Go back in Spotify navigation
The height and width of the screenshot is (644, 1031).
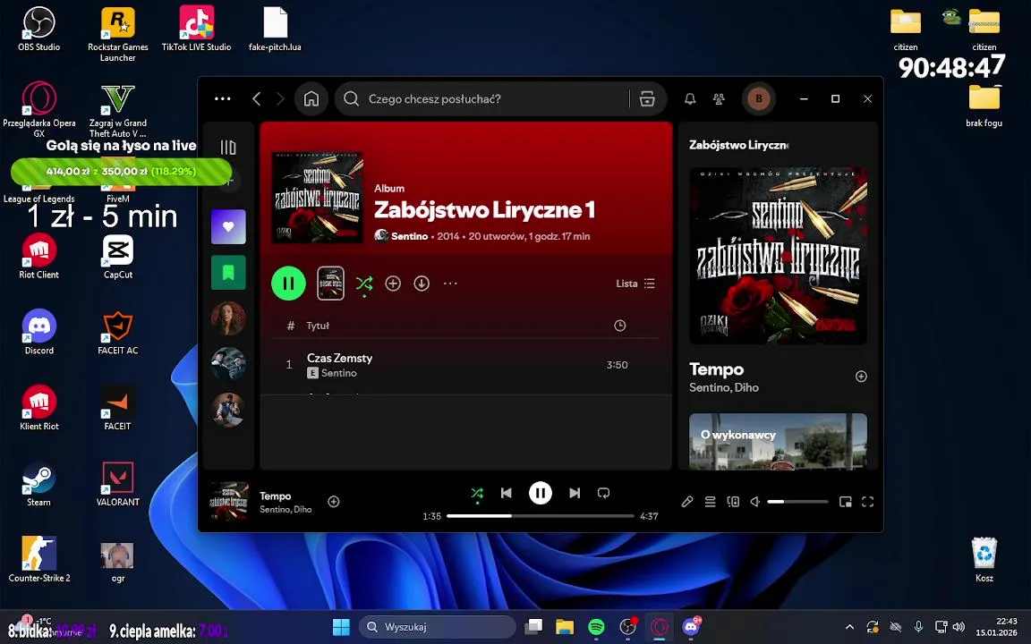tap(257, 98)
